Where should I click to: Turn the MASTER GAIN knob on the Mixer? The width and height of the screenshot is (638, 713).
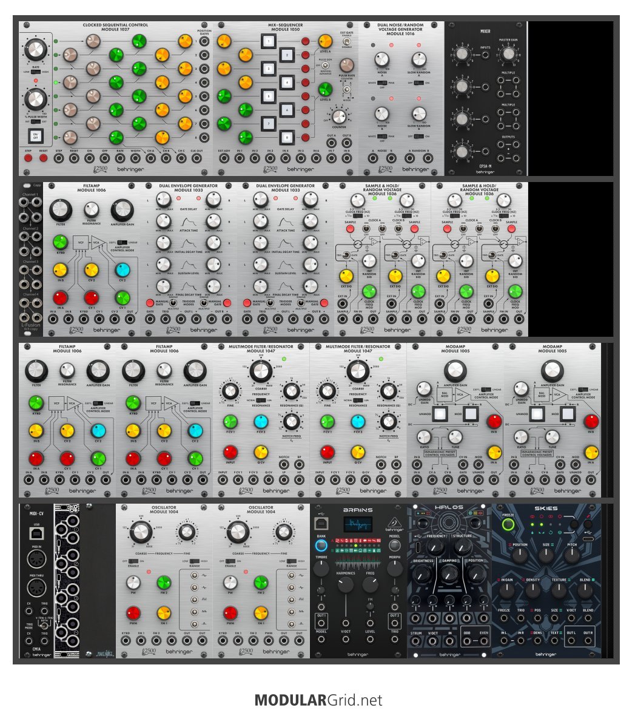click(508, 53)
